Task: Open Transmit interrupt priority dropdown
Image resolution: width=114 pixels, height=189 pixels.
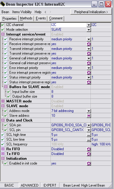Action: tap(89, 49)
